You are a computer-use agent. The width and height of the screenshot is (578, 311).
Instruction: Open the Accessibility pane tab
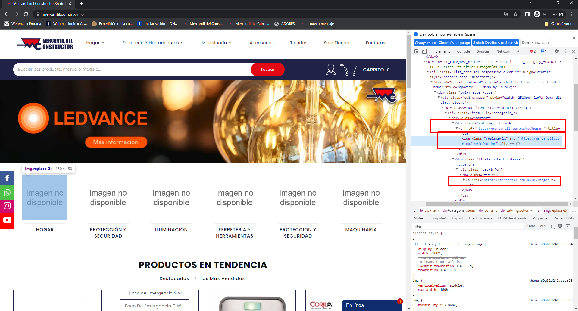click(x=564, y=218)
